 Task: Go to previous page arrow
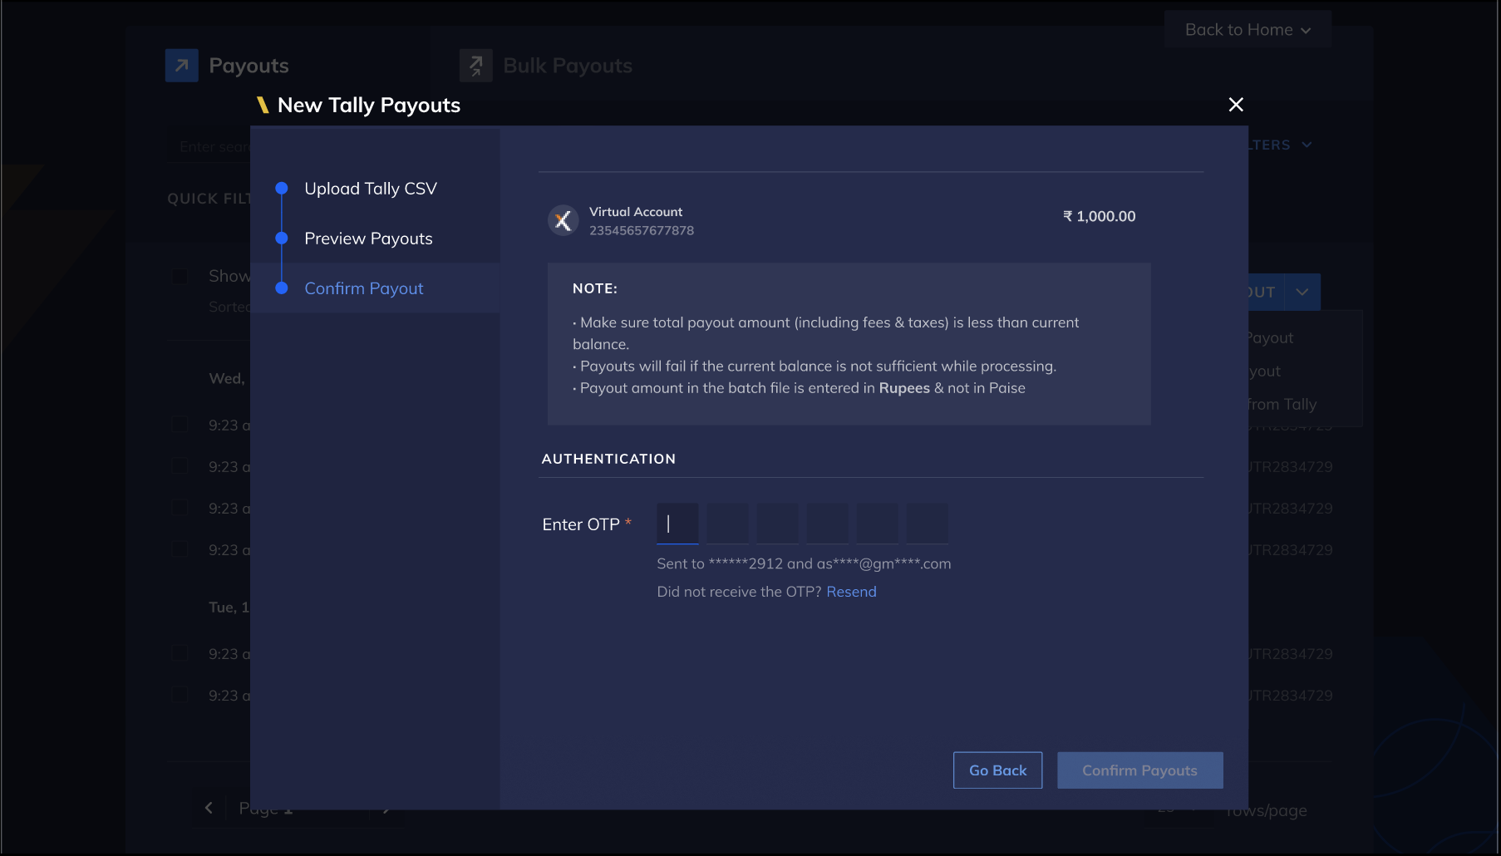click(x=209, y=808)
